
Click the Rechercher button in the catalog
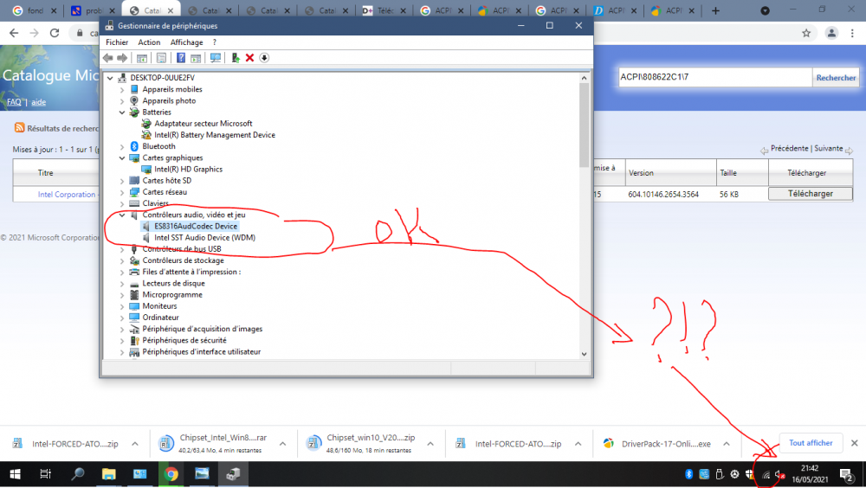(836, 78)
